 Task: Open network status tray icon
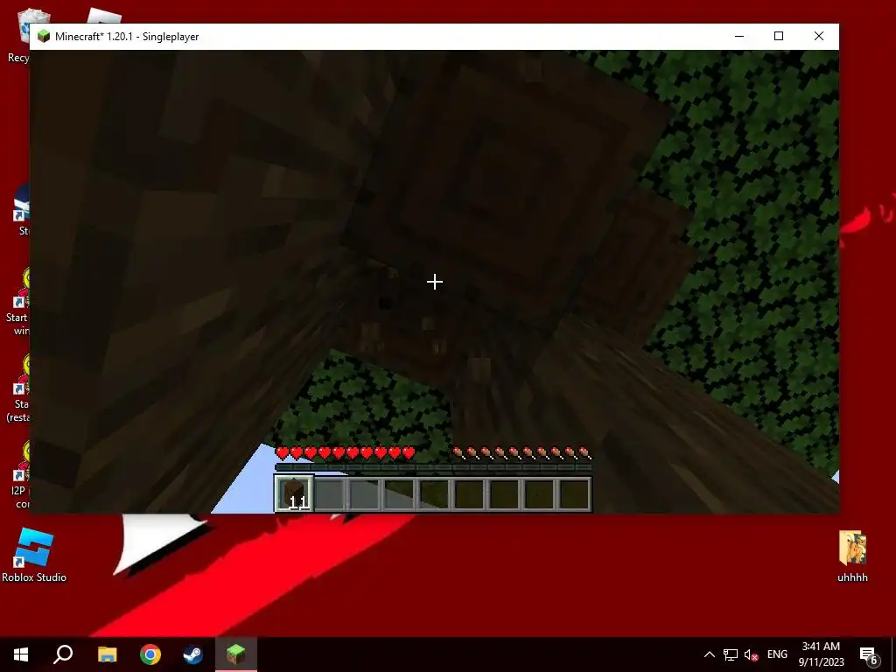click(x=731, y=654)
